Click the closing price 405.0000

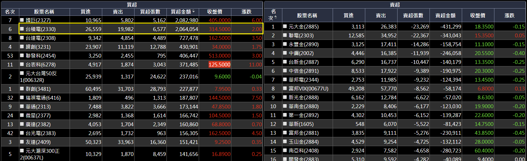pyautogui.click(x=219, y=20)
